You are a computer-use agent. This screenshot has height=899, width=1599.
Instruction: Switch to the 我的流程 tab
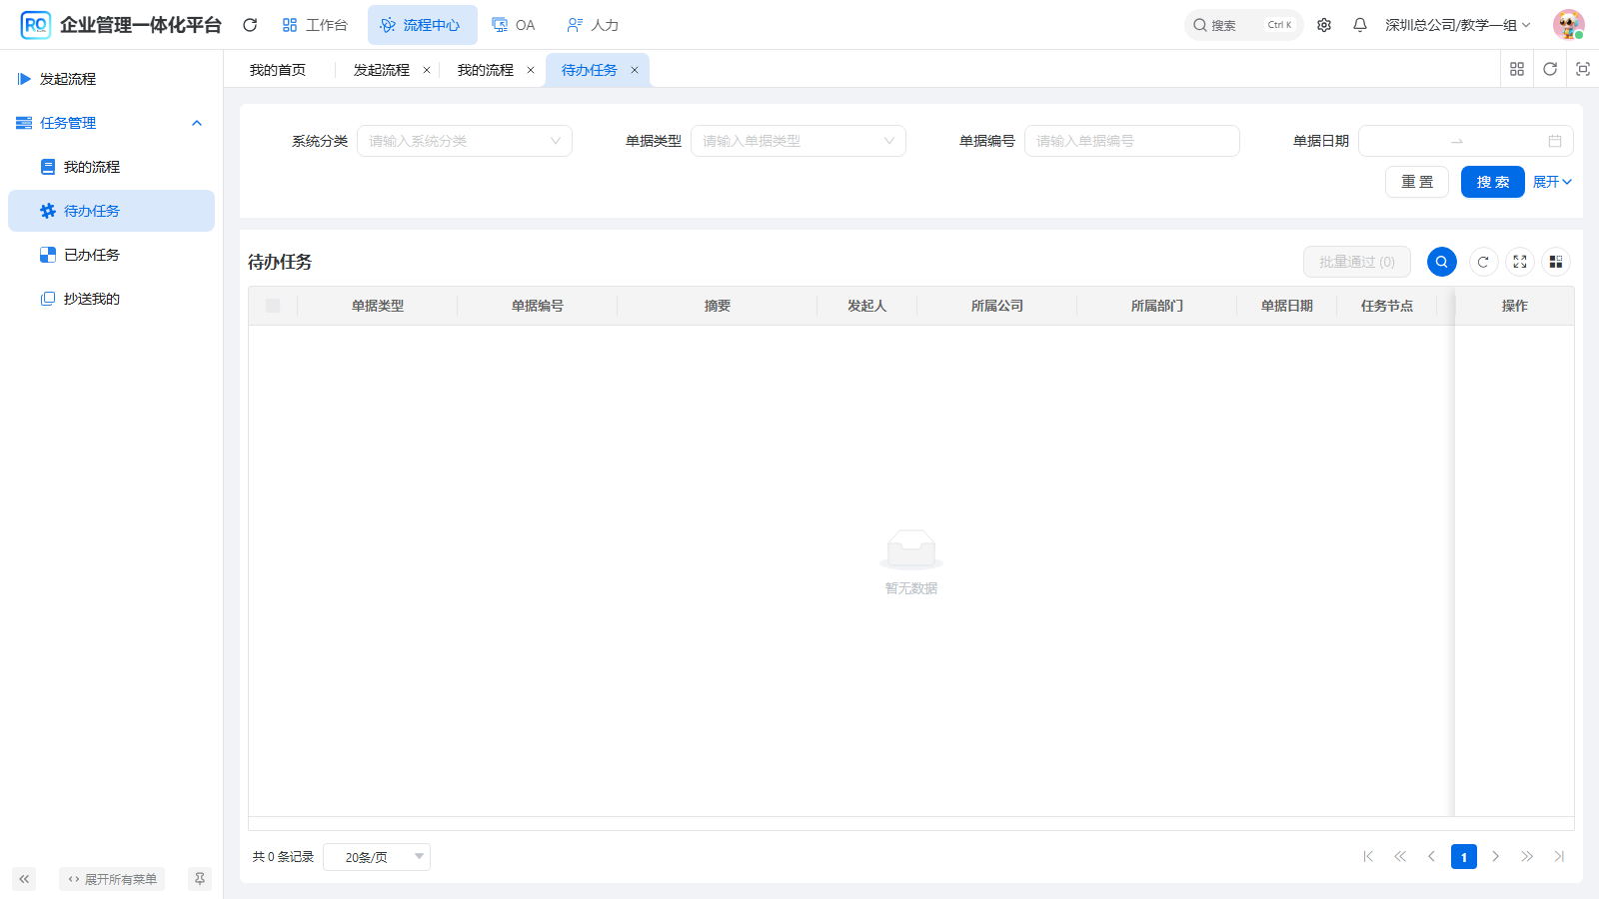(486, 70)
